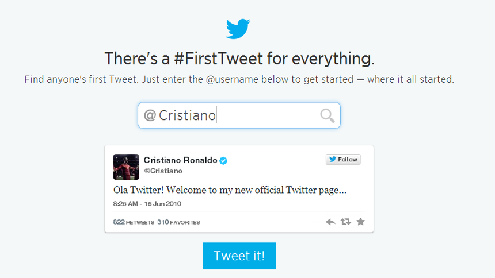
Task: Open Cristiano Ronaldo's profile picture
Action: (x=126, y=167)
